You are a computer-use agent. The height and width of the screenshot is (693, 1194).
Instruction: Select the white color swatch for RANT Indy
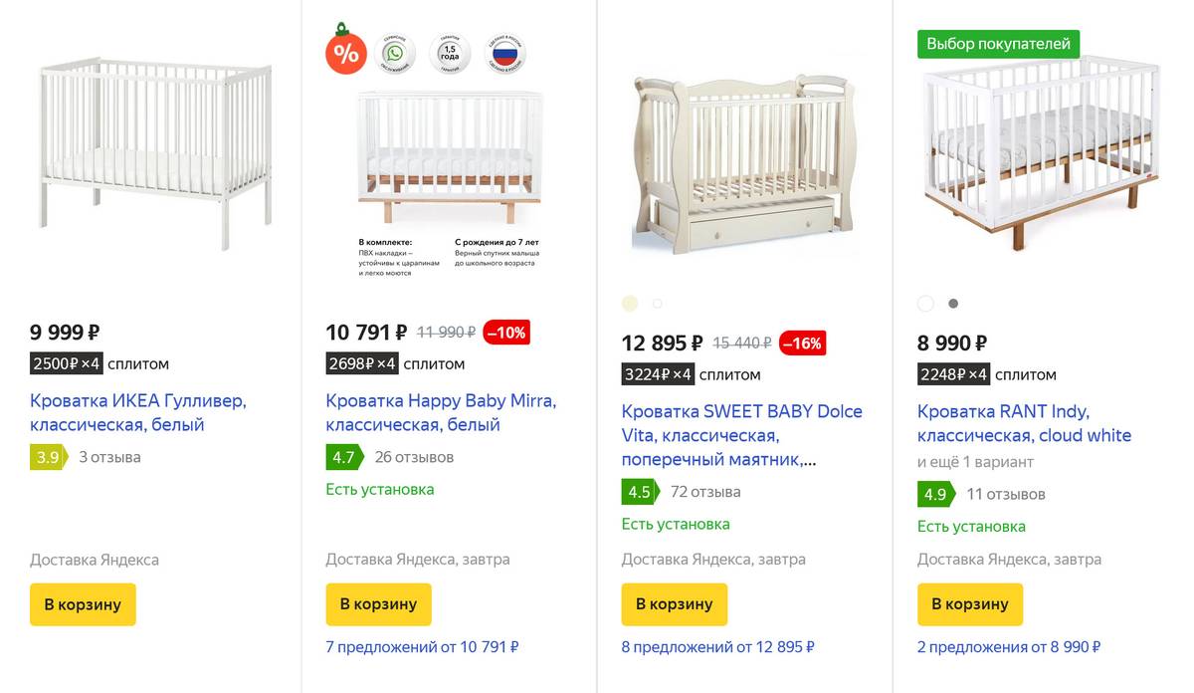tap(925, 304)
